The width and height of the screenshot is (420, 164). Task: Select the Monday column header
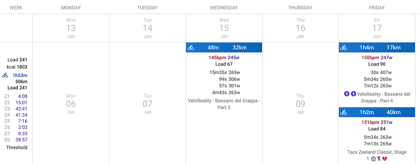click(71, 8)
